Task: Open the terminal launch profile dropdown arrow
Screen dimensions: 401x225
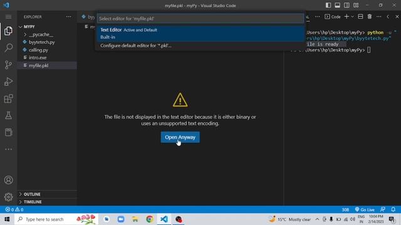Action: pyautogui.click(x=352, y=17)
